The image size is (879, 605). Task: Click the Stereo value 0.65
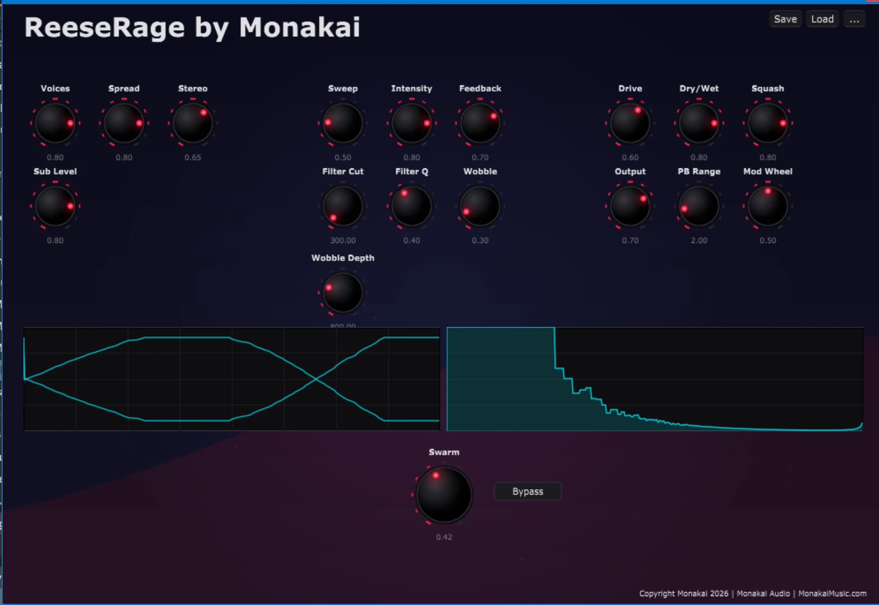pos(193,157)
